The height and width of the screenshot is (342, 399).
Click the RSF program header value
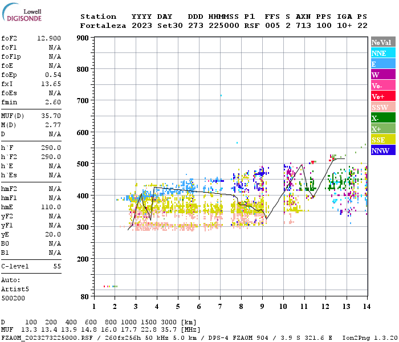coord(252,26)
